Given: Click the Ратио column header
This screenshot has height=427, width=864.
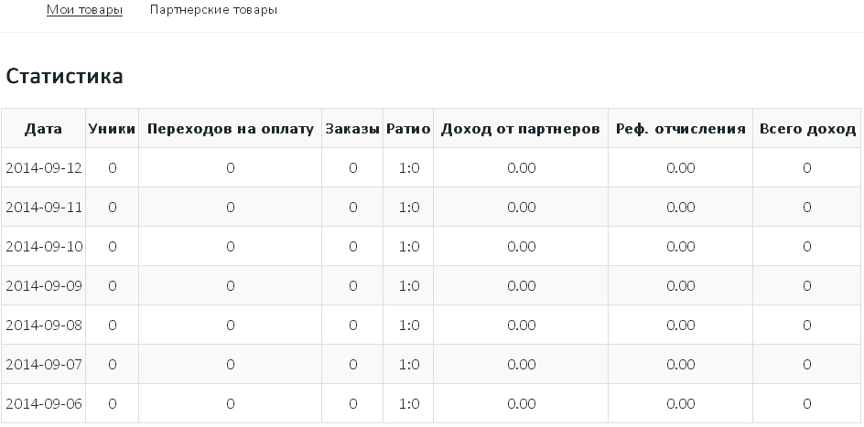Looking at the screenshot, I should point(408,129).
